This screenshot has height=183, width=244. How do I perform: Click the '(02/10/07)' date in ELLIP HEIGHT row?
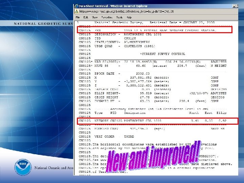coord(199,93)
